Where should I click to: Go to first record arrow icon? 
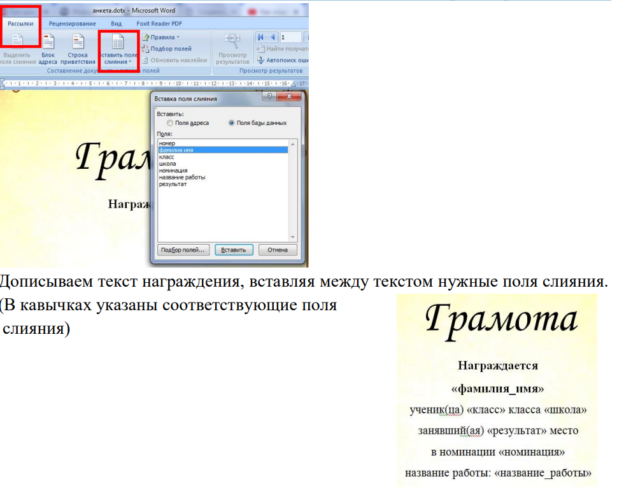click(x=260, y=38)
